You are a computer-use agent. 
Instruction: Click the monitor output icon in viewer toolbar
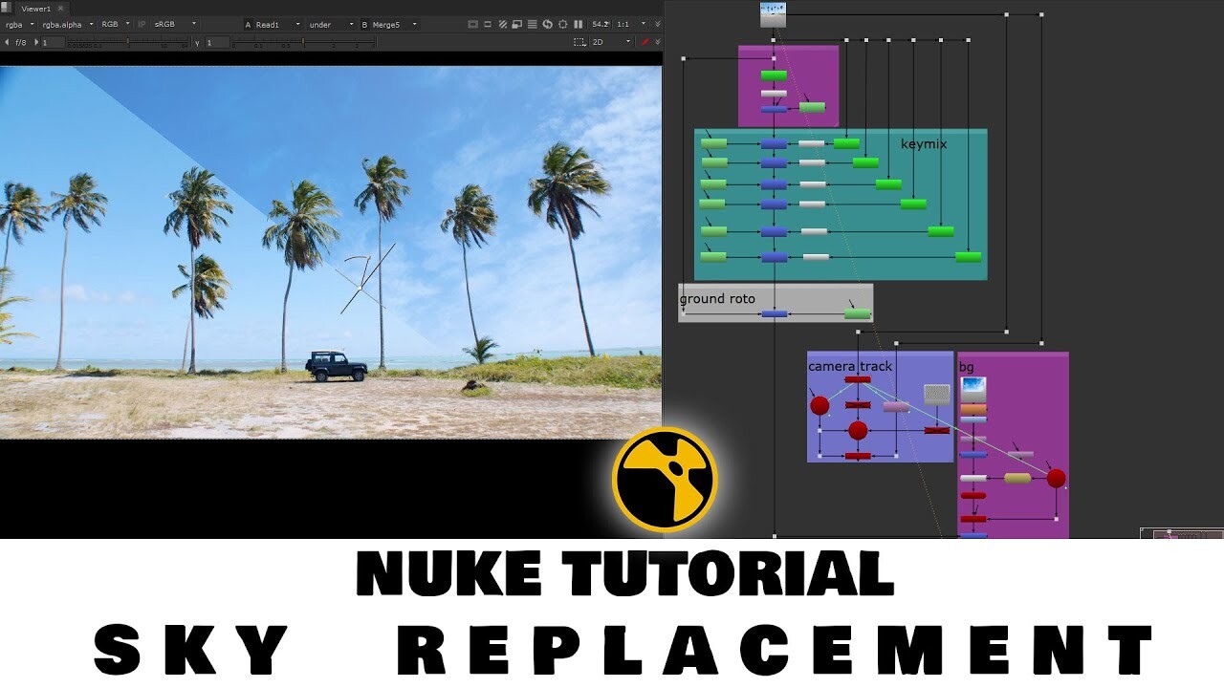472,24
